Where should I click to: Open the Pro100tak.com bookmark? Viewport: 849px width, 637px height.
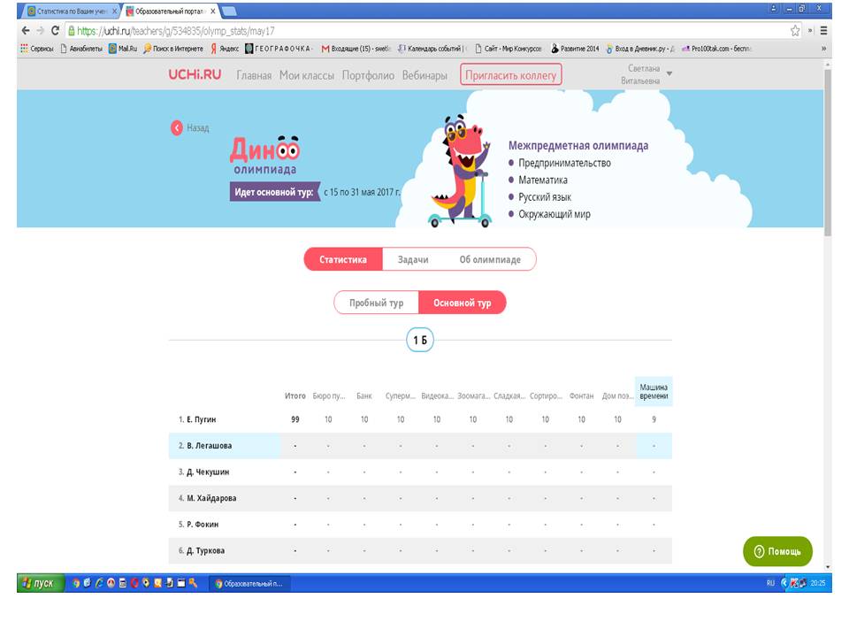pyautogui.click(x=717, y=48)
